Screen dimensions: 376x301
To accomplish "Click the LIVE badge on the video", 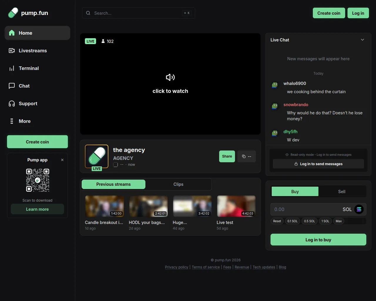I will pos(90,41).
